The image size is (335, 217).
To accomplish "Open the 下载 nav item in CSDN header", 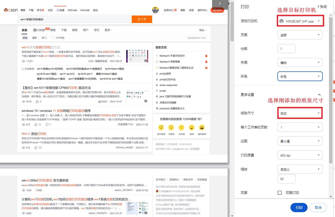I will click(31, 10).
